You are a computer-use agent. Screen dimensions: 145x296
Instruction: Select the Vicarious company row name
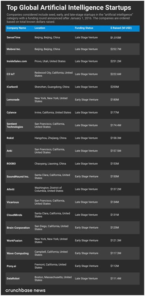click(x=13, y=202)
